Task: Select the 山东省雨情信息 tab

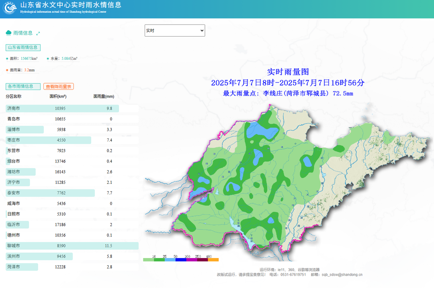Action: coord(23,47)
